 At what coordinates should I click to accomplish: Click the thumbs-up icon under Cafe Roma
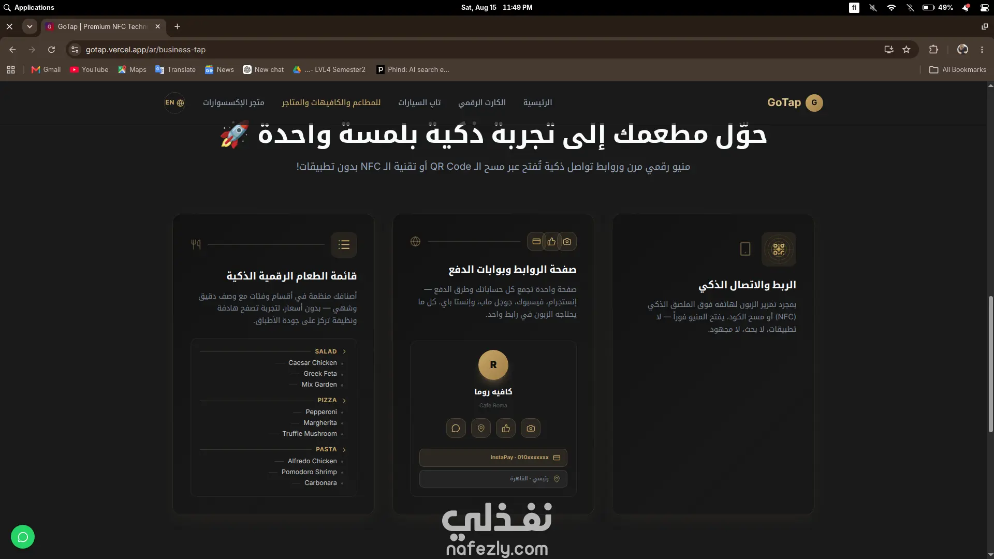tap(506, 428)
